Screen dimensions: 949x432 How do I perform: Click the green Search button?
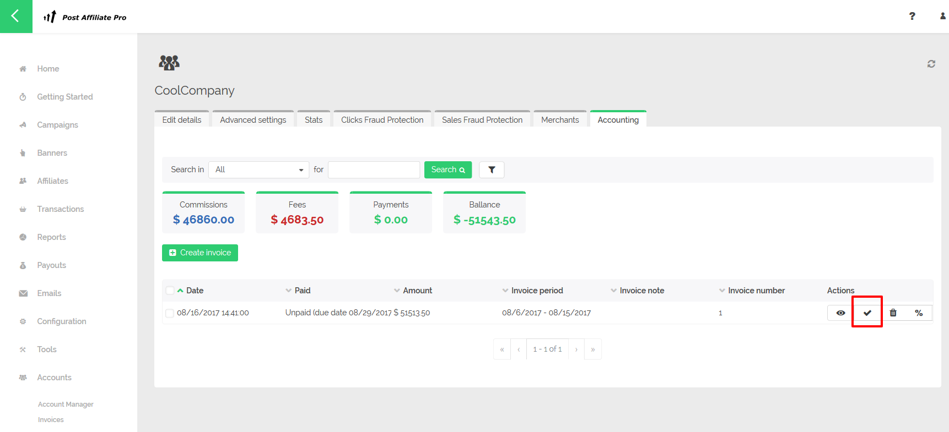click(447, 169)
